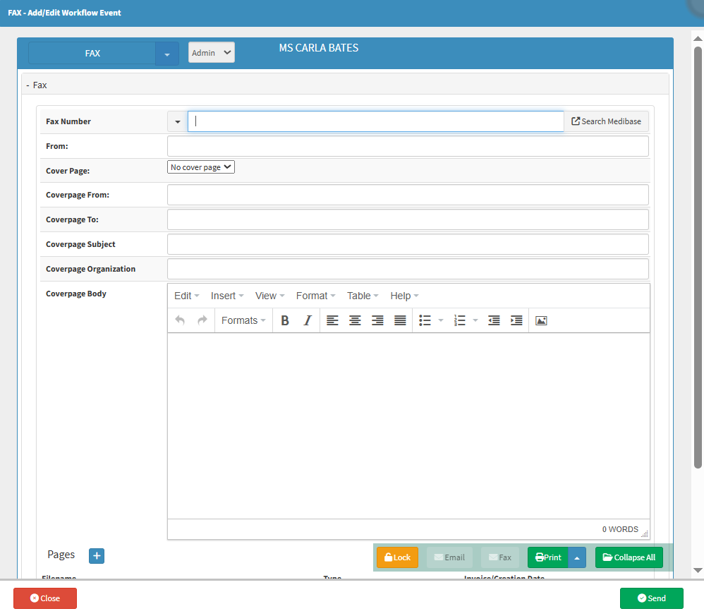Click the green Send button
Screen dimensions: 704x616
651,598
